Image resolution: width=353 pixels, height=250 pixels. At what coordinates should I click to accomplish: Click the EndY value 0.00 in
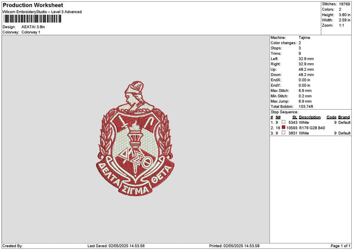click(304, 85)
